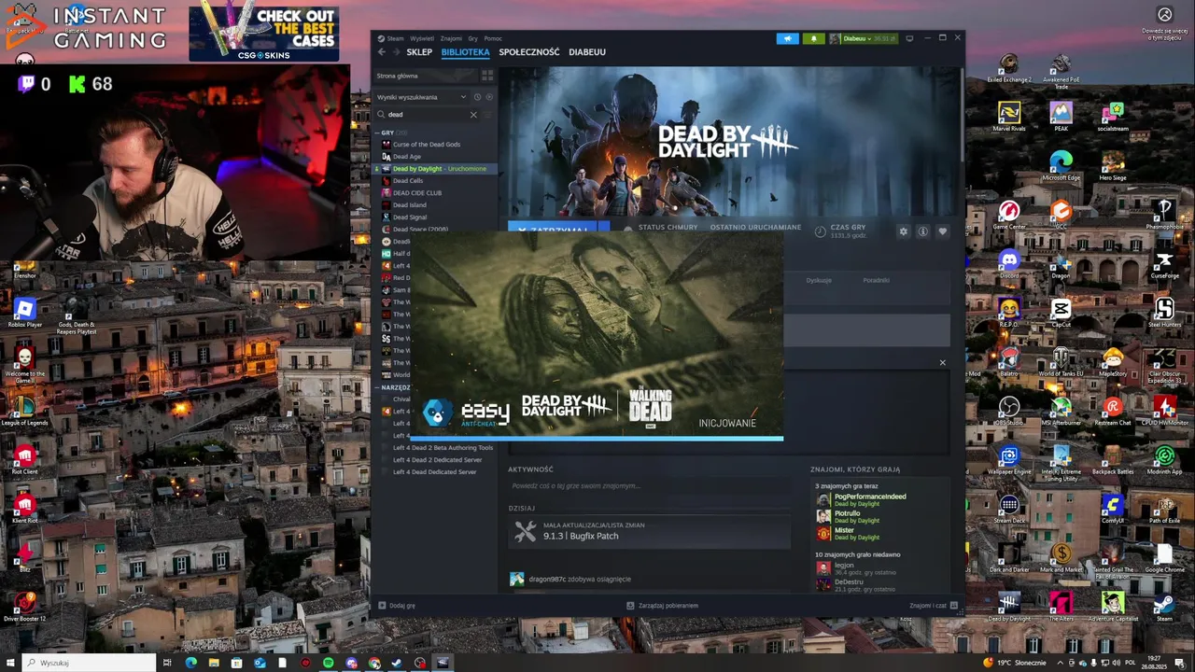This screenshot has width=1195, height=672.
Task: Click the ready-to-play filter icon
Action: pos(488,97)
